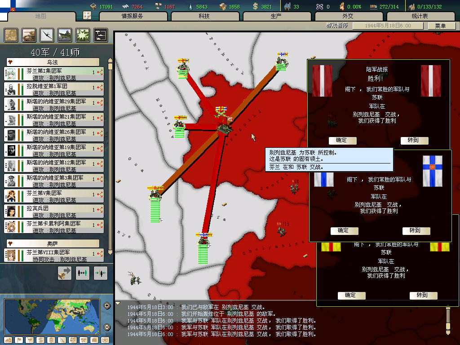Viewport: 460px width, 345px height.
Task: Click the money value 3821
Action: (266, 6)
